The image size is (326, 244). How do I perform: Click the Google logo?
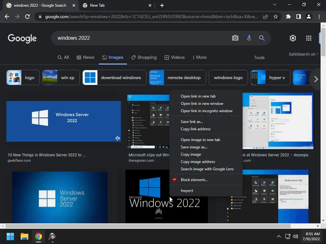(22, 38)
